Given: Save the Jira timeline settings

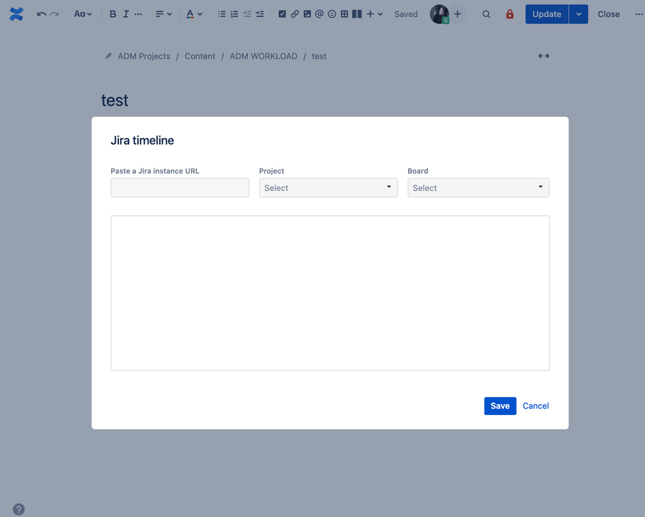Looking at the screenshot, I should (500, 406).
